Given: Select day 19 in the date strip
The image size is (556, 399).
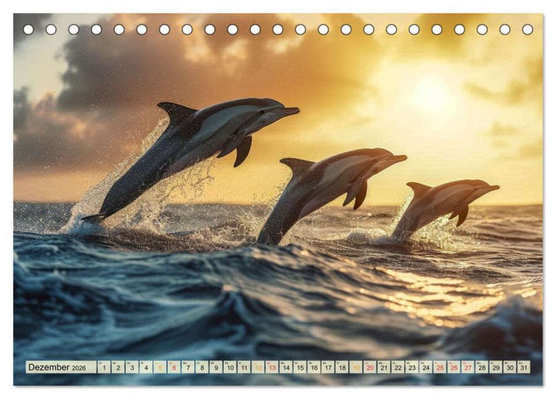Looking at the screenshot, I should [x=356, y=368].
